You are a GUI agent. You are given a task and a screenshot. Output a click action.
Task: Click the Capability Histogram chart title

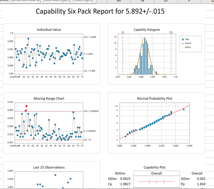pyautogui.click(x=147, y=30)
